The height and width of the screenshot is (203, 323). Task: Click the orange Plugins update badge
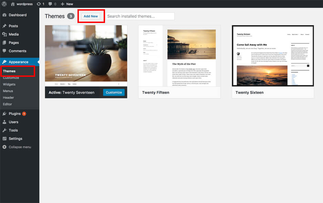[24, 114]
